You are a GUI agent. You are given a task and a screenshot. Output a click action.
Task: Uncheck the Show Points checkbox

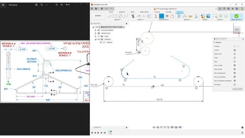pos(235,69)
